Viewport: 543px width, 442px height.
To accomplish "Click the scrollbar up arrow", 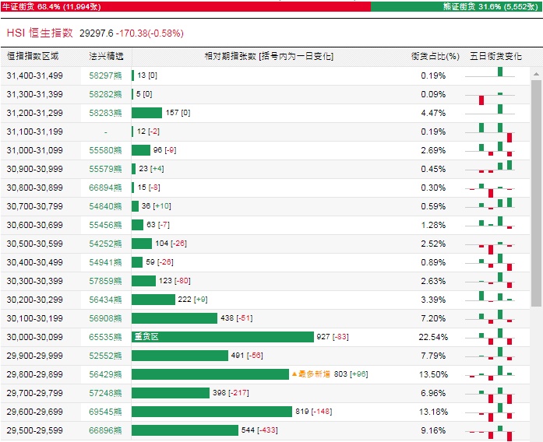I will [536, 74].
